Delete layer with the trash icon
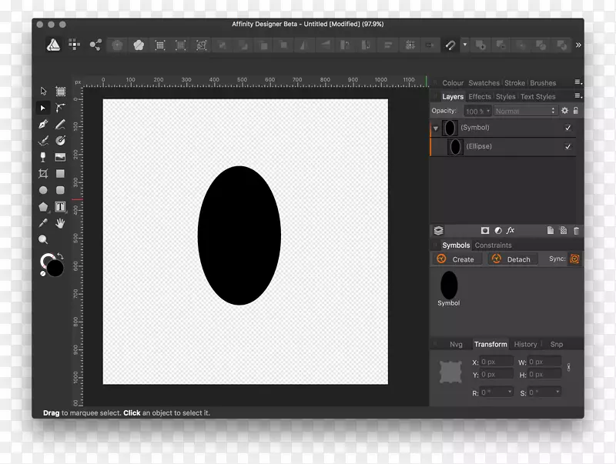The image size is (616, 464). click(x=576, y=230)
